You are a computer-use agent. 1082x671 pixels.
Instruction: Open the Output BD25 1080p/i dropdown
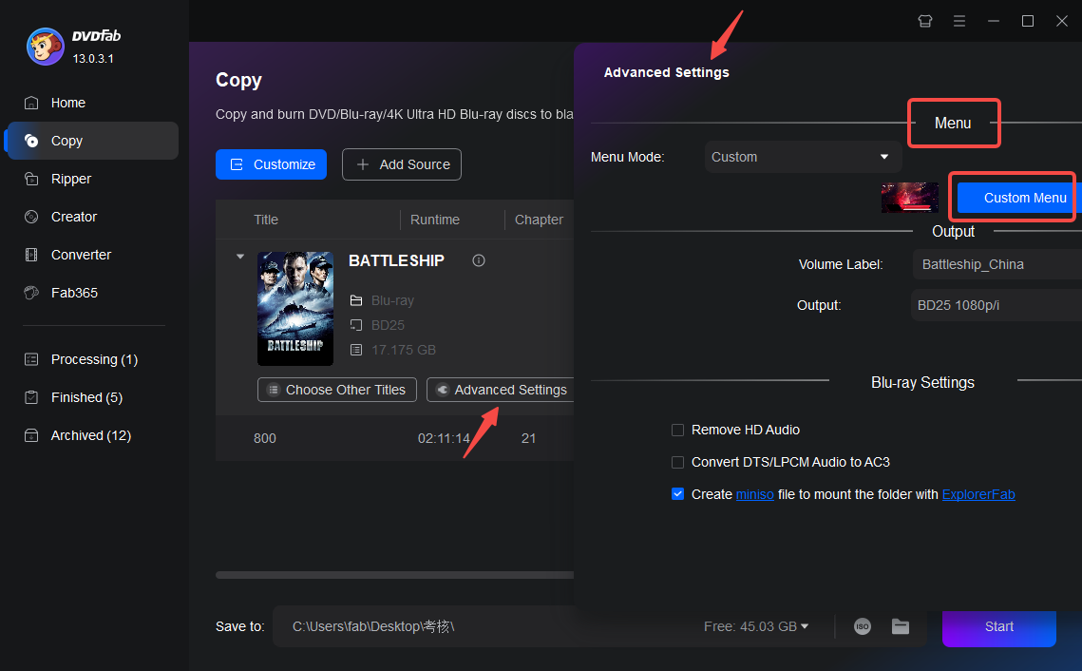click(x=997, y=305)
